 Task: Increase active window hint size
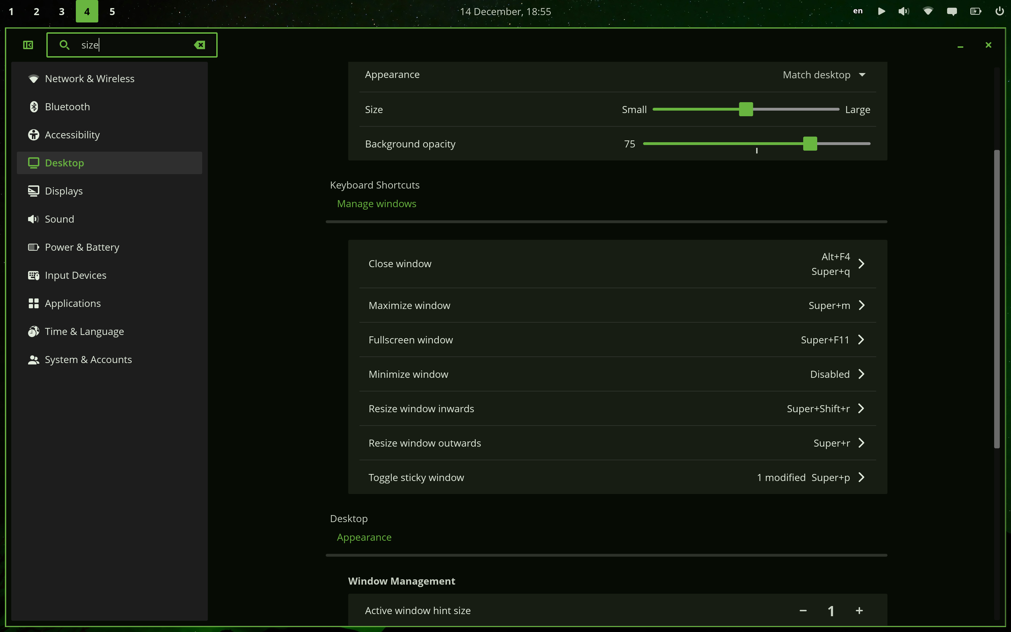859,611
